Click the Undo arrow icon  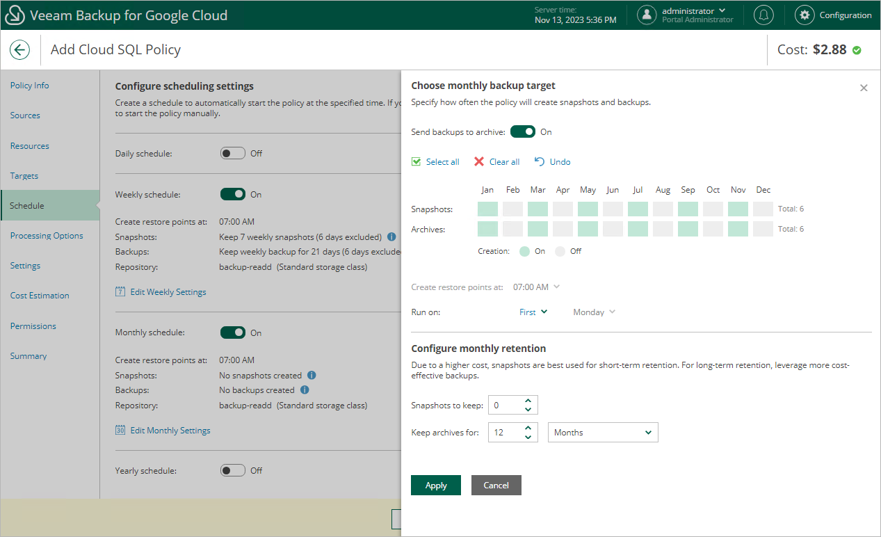(x=540, y=162)
